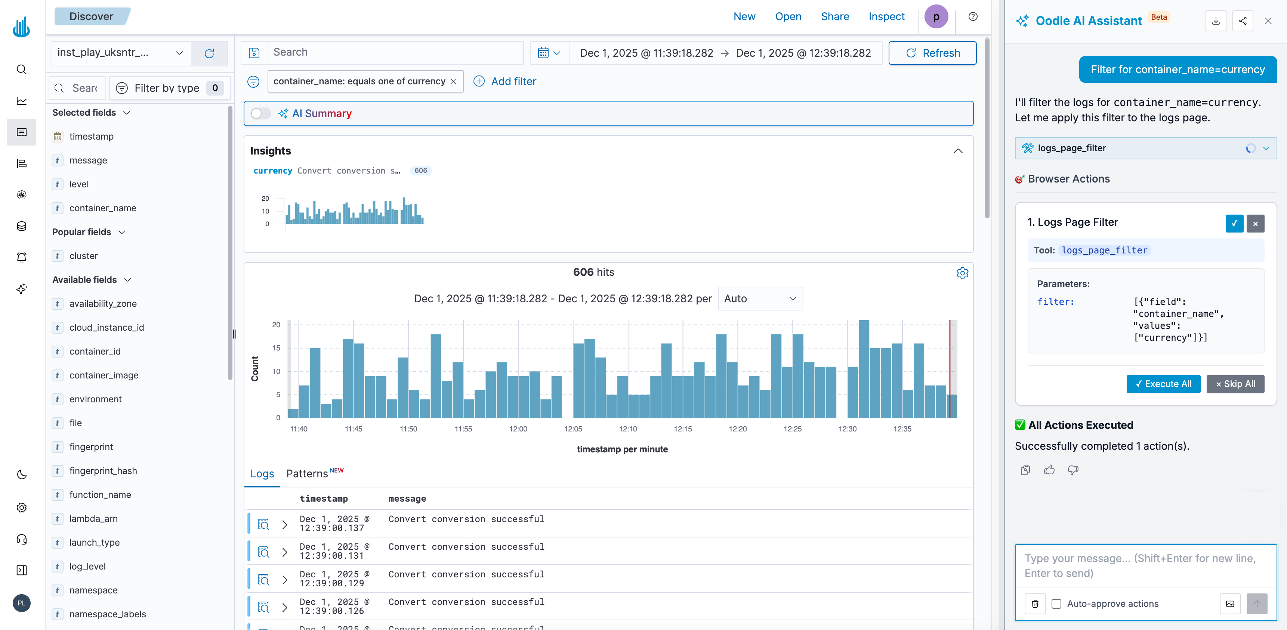Approve the Logs Page Filter action with the checkmark
The image size is (1287, 630).
pos(1235,224)
